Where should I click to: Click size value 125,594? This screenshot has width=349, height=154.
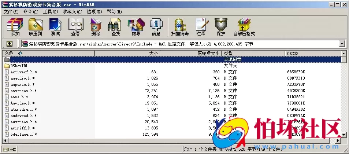150,135
